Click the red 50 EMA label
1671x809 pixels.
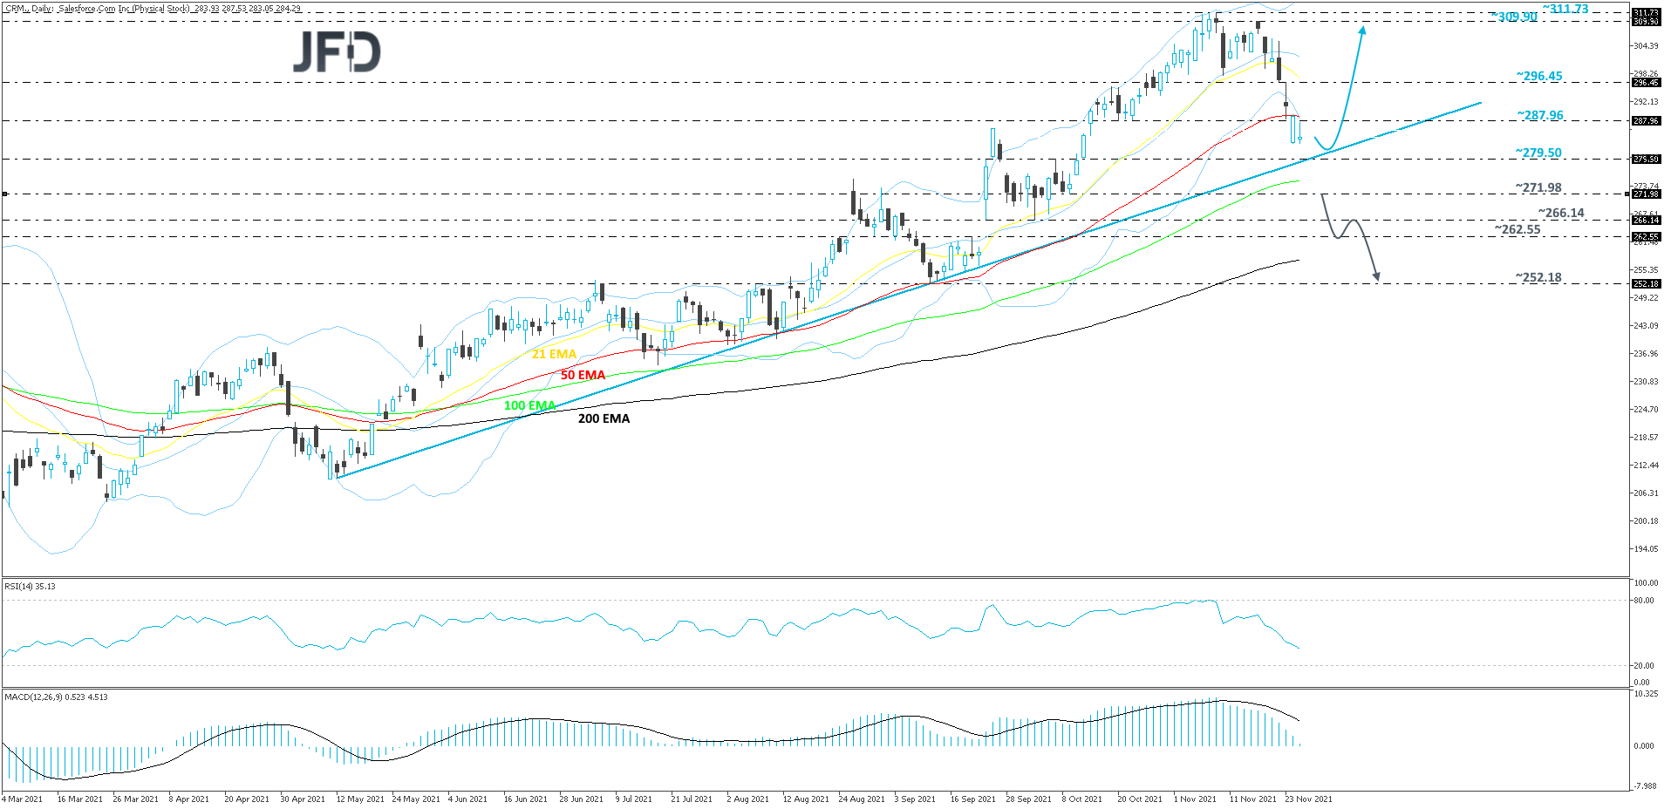[583, 375]
